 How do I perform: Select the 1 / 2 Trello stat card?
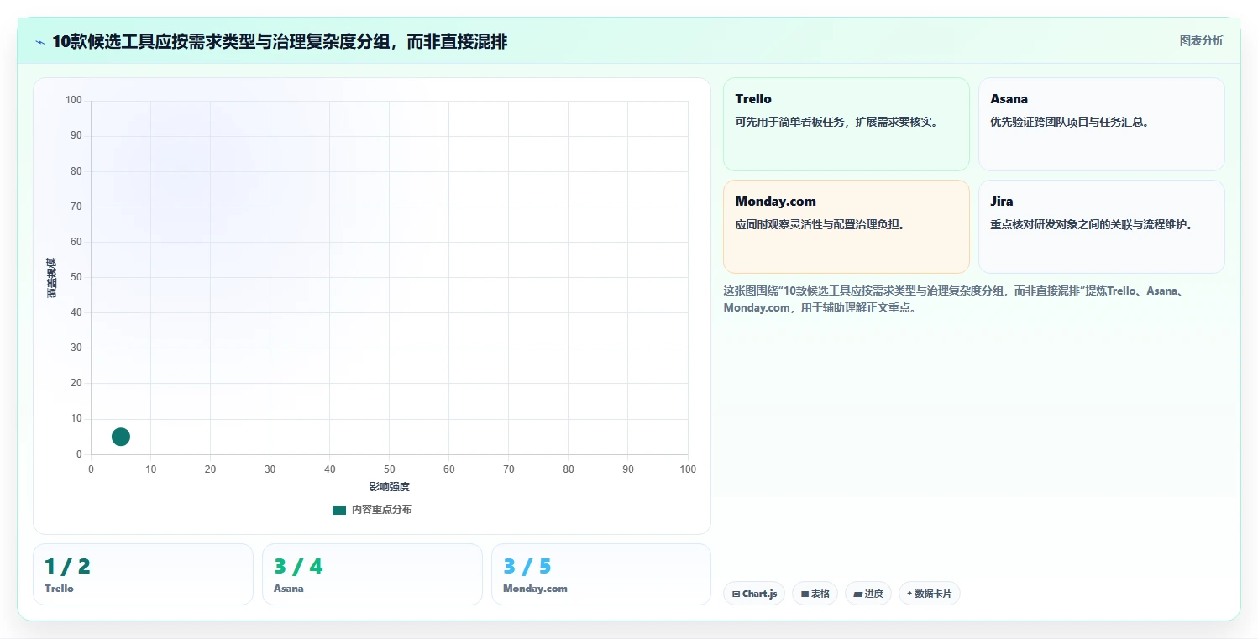coord(143,574)
